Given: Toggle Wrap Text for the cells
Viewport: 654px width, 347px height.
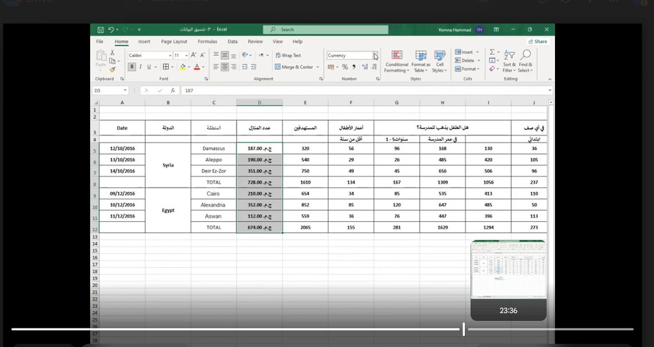Looking at the screenshot, I should (x=288, y=56).
